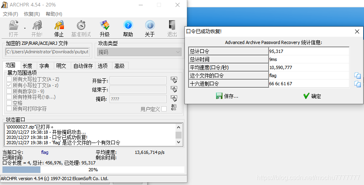
Task: Click the 十六进制口令 row label
Action: click(x=229, y=84)
